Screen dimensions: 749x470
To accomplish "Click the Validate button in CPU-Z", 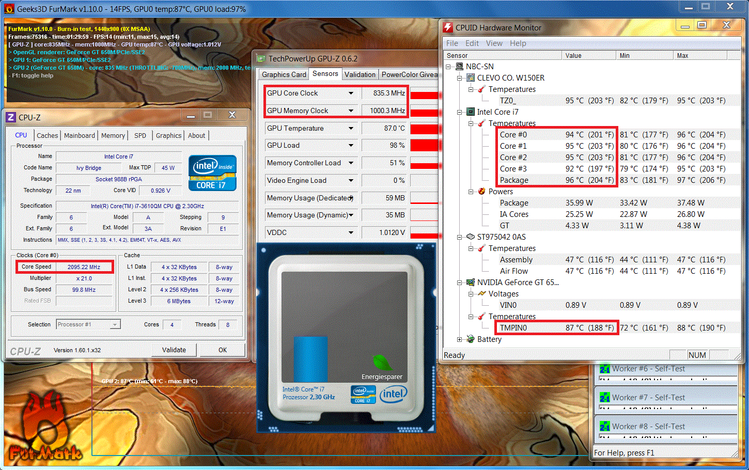I will pos(174,350).
